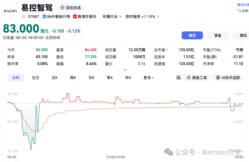Click 市盈(TTM) value 亏损
The image size is (249, 162).
(239, 50)
